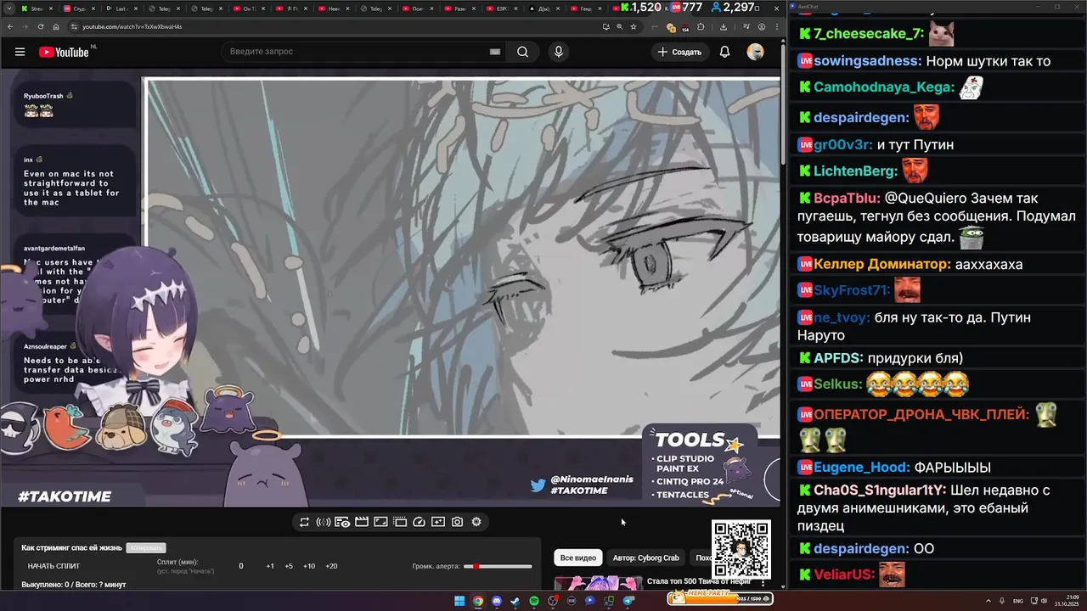This screenshot has height=611, width=1087.
Task: Click НАЧАТЬ СПЛИТ button
Action: 54,566
